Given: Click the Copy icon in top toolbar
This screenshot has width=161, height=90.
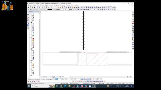Looking at the screenshot, I should 45,7.
